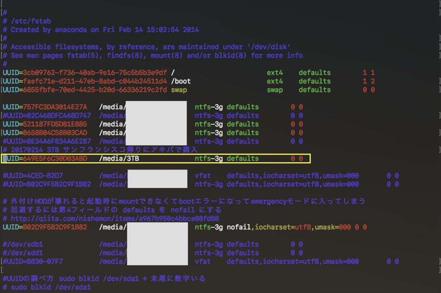Image resolution: width=441 pixels, height=293 pixels.
Task: Click 'ext4' in the /boot row
Action: pos(275,82)
